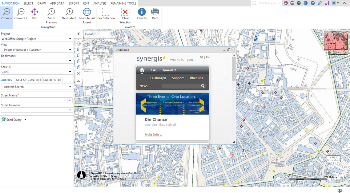Open the Scale dropdown showing 9,028

pyautogui.click(x=70, y=72)
